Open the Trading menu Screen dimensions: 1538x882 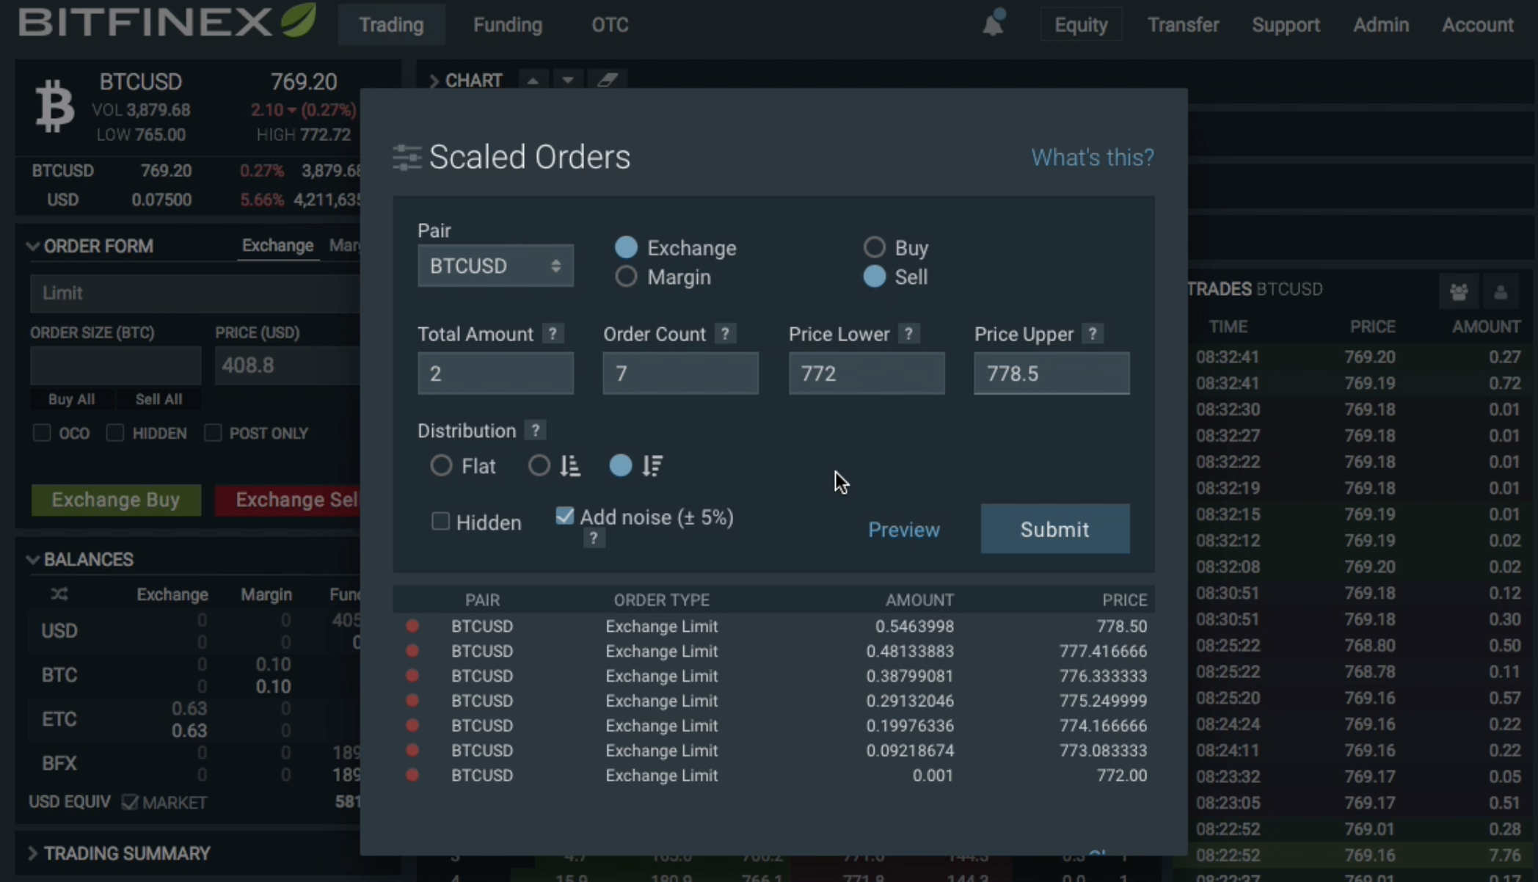pyautogui.click(x=390, y=24)
